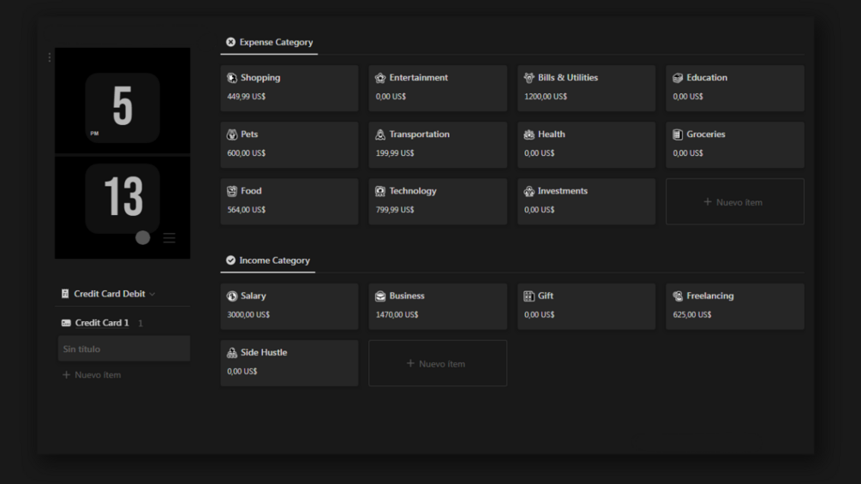This screenshot has width=861, height=484.
Task: Open the Salary income card
Action: [x=289, y=306]
